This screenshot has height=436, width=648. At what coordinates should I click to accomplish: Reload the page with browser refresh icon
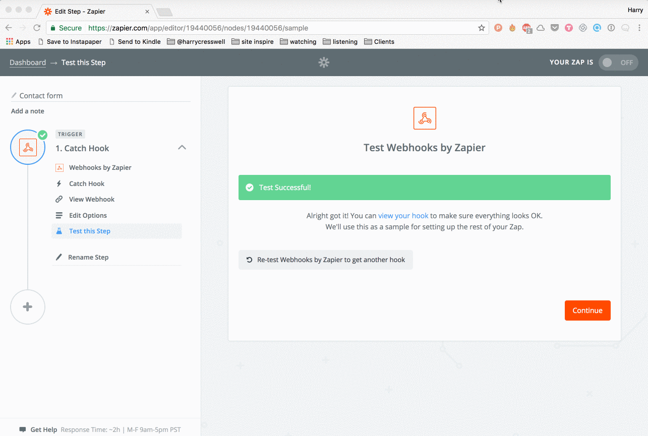coord(37,28)
